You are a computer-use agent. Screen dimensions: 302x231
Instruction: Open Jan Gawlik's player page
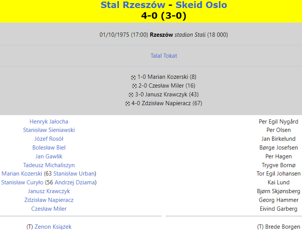[x=49, y=156]
